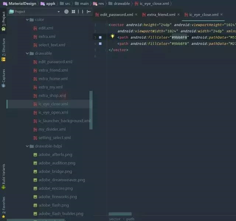This screenshot has width=236, height=221.
Task: Open adobe_afterfx.png image
Action: pos(55,154)
